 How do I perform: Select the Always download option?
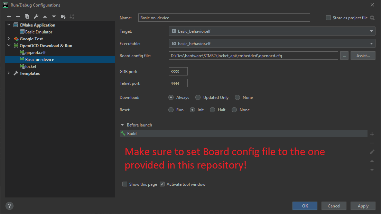171,97
